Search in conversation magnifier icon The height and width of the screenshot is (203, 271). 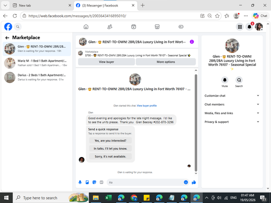click(239, 80)
